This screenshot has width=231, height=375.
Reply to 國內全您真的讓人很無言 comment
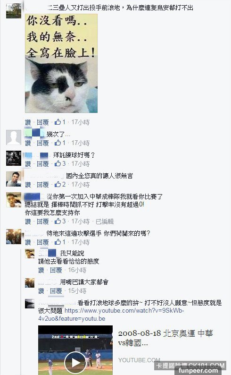tap(43, 185)
